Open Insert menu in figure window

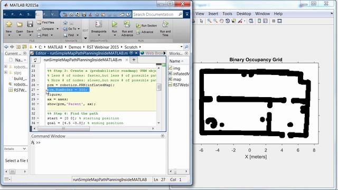point(213,14)
